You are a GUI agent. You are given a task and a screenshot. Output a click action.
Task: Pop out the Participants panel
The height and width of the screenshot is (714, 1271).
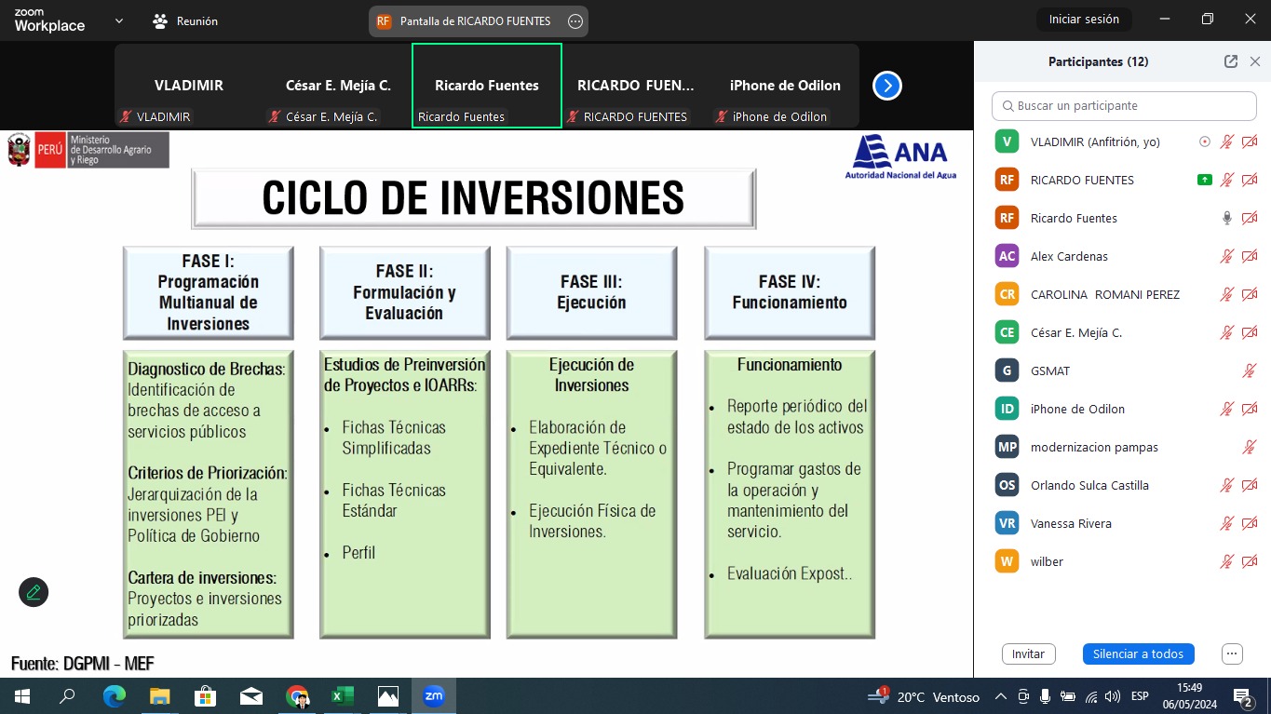(x=1231, y=61)
